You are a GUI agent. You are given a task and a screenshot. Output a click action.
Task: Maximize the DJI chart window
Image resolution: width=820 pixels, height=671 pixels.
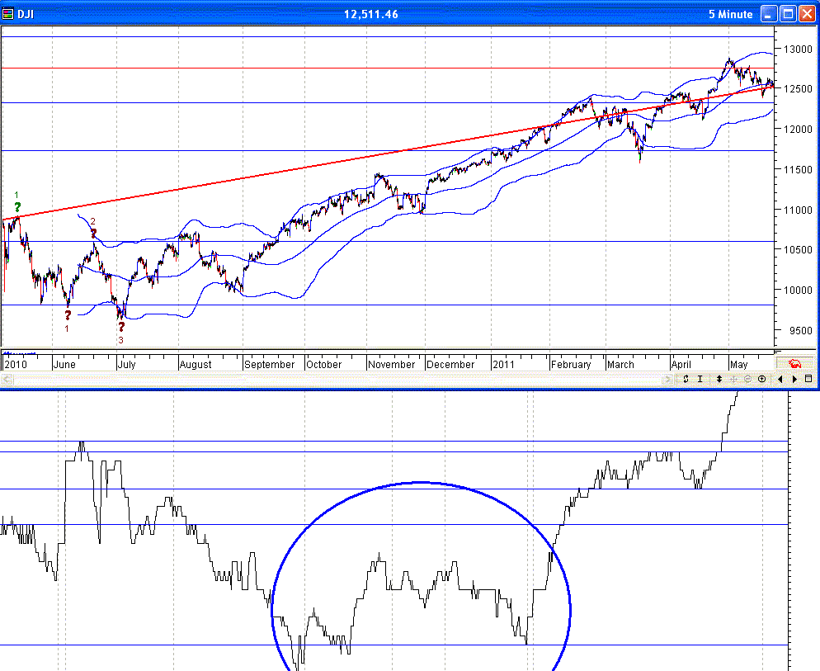tap(788, 13)
